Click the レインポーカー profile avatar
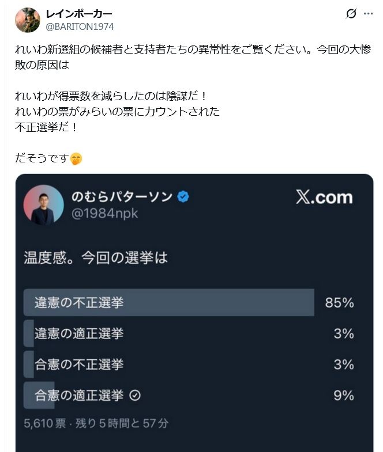The image size is (383, 452). 28,20
